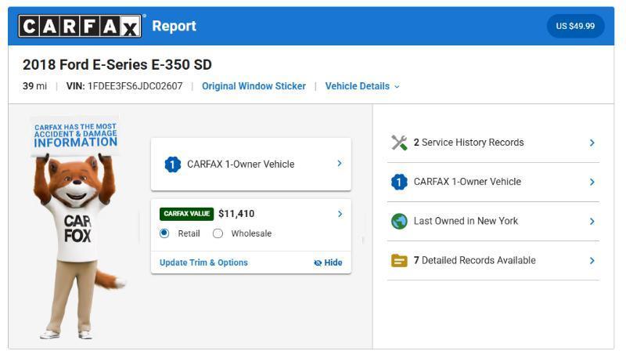626x358 pixels.
Task: Click chevron on center 1-Owner Vehicle card
Action: pos(340,164)
